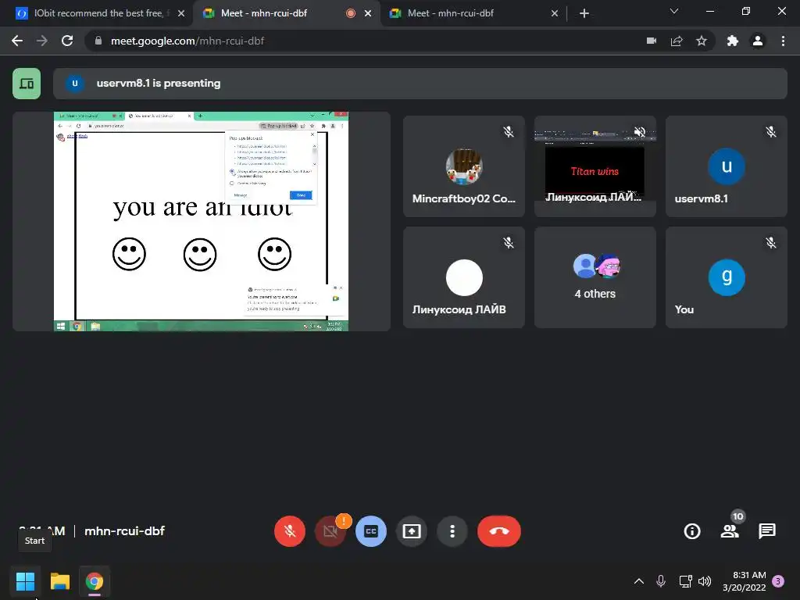Turn on the camera button
The width and height of the screenshot is (800, 600).
coord(330,531)
